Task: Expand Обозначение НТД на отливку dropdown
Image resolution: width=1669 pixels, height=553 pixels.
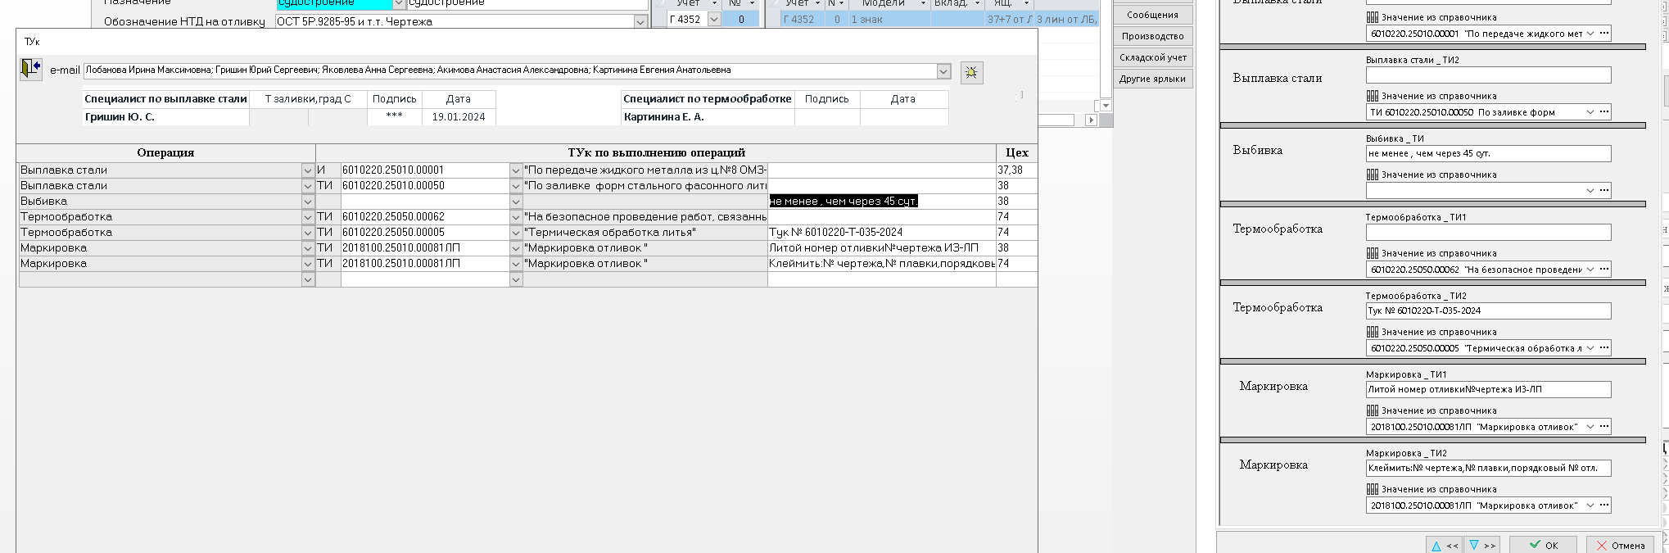Action: click(x=640, y=22)
